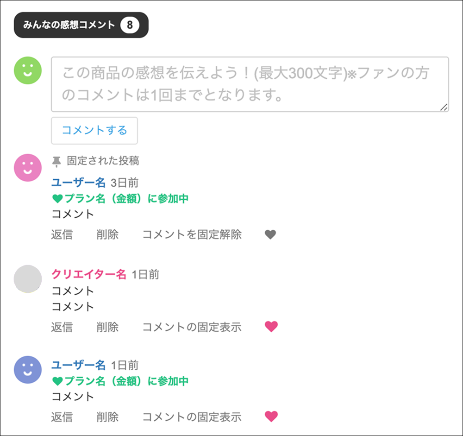463x436 pixels.
Task: Unlike クリエイター名's comment via the pink heart
Action: (272, 327)
